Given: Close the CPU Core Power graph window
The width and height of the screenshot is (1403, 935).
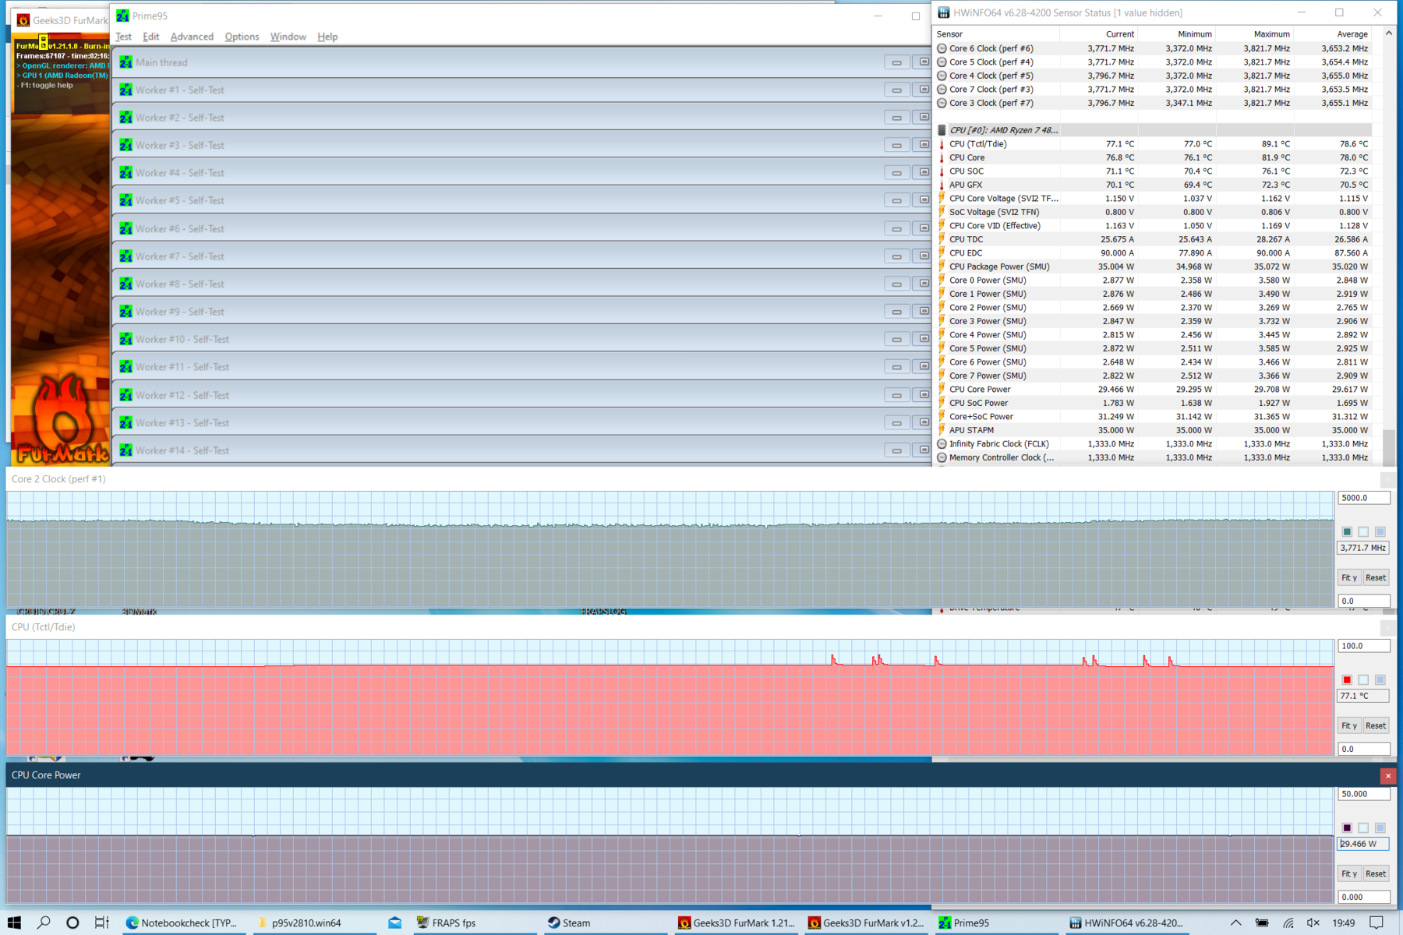Looking at the screenshot, I should [1387, 775].
